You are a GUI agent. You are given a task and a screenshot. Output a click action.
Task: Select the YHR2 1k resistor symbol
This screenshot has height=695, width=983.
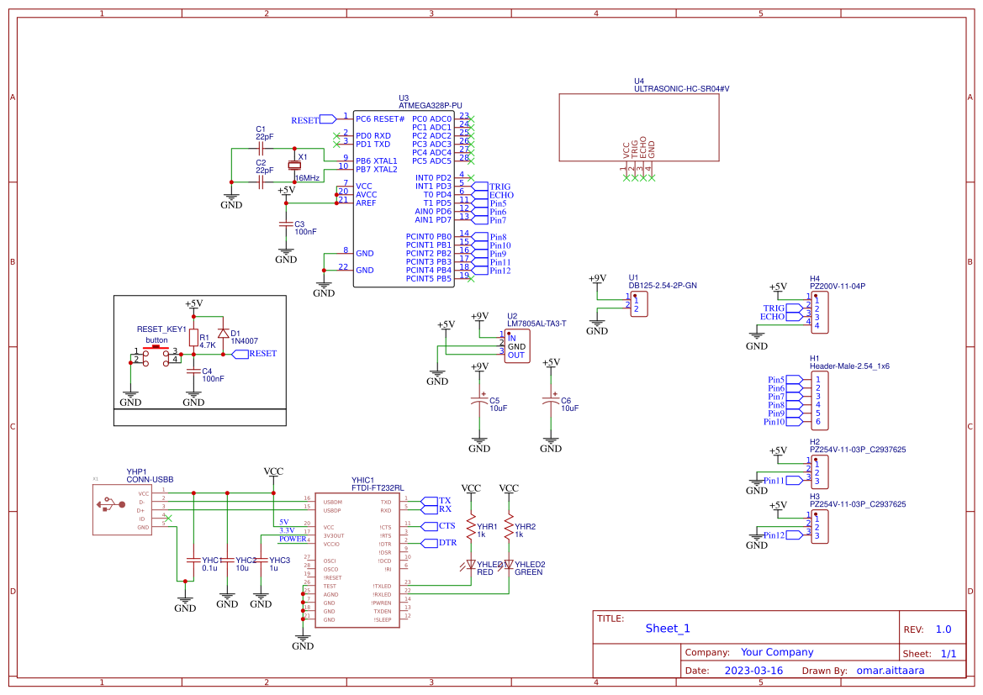[509, 527]
